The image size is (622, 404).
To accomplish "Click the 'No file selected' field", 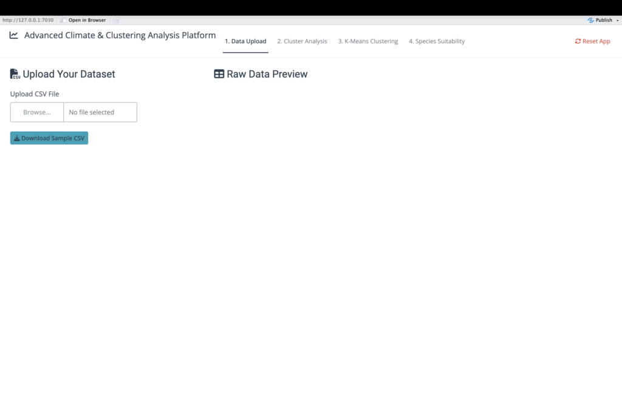I will (x=100, y=112).
